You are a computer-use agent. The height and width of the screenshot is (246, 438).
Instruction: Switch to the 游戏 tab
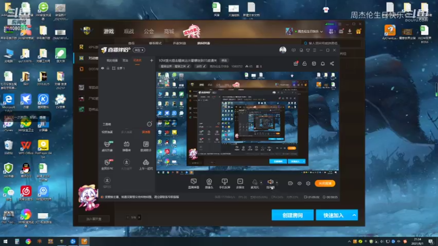108,31
